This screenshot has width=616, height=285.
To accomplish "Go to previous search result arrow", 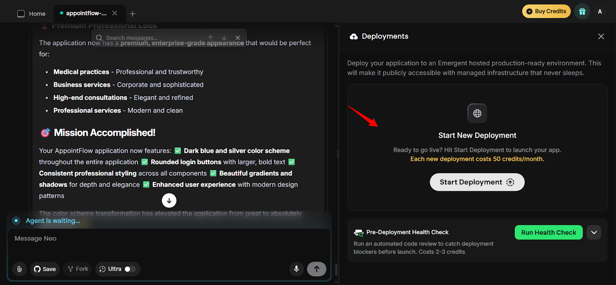I will tap(210, 38).
